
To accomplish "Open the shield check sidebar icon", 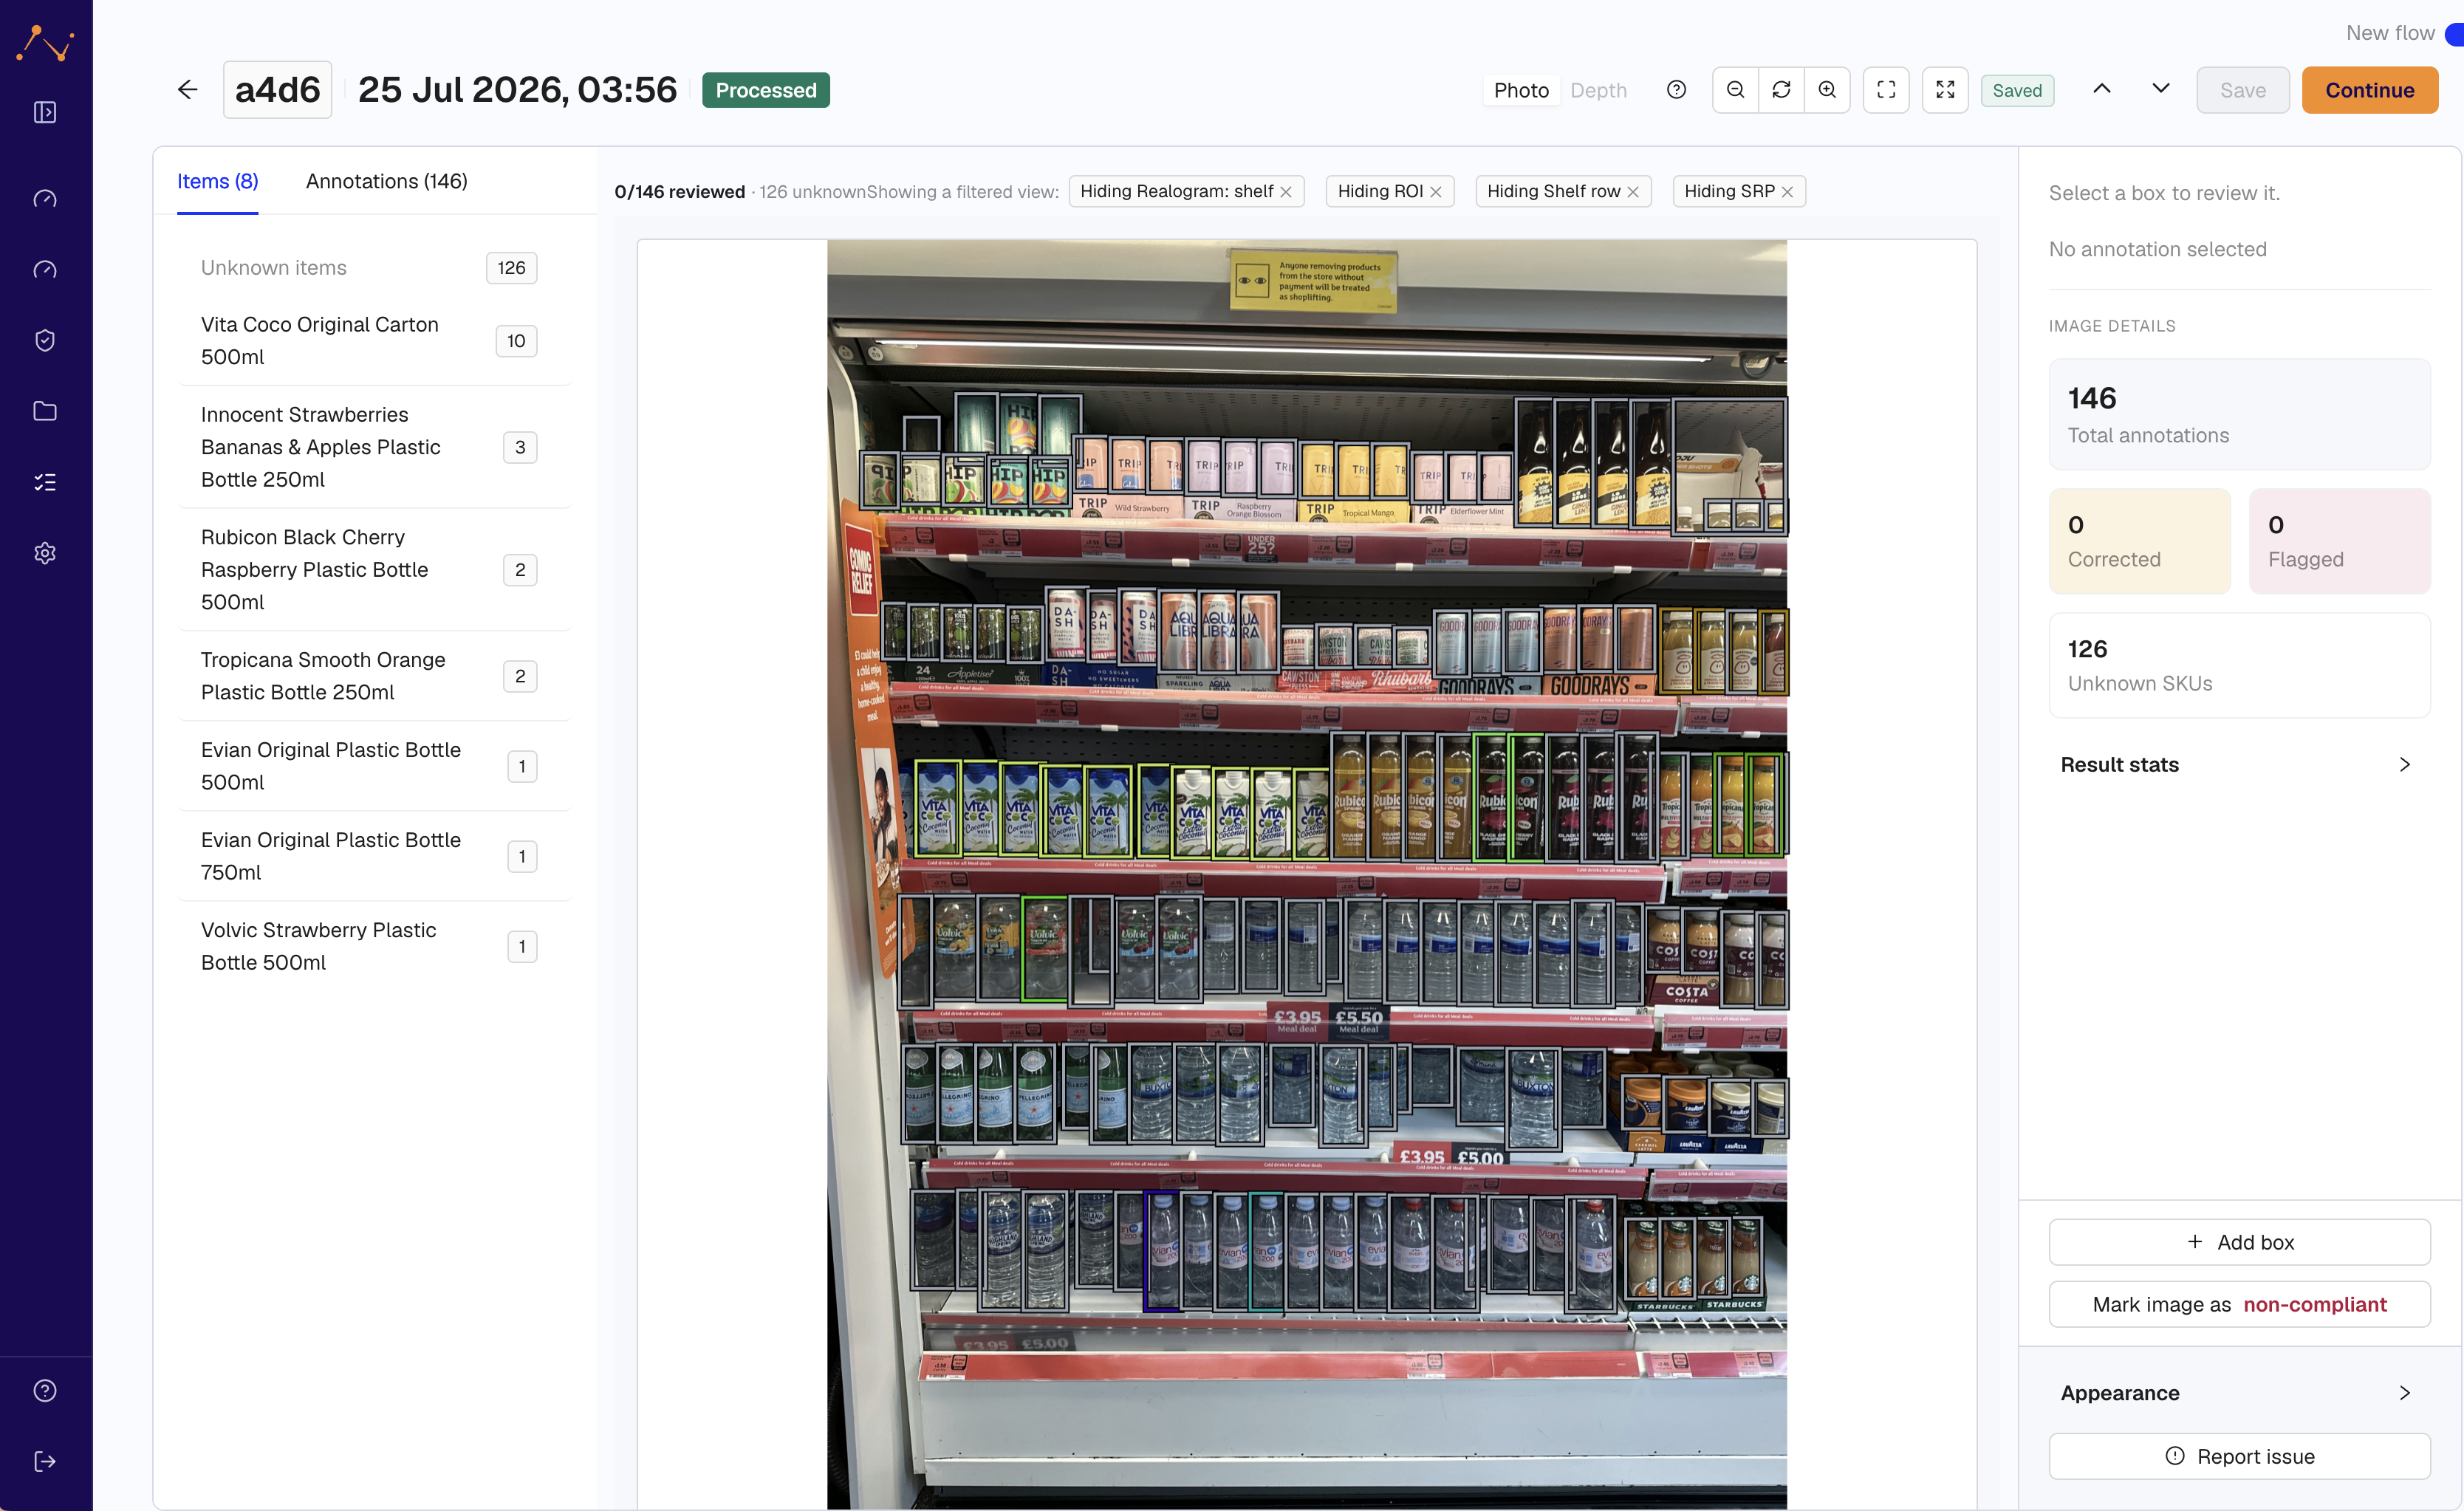I will [x=45, y=340].
